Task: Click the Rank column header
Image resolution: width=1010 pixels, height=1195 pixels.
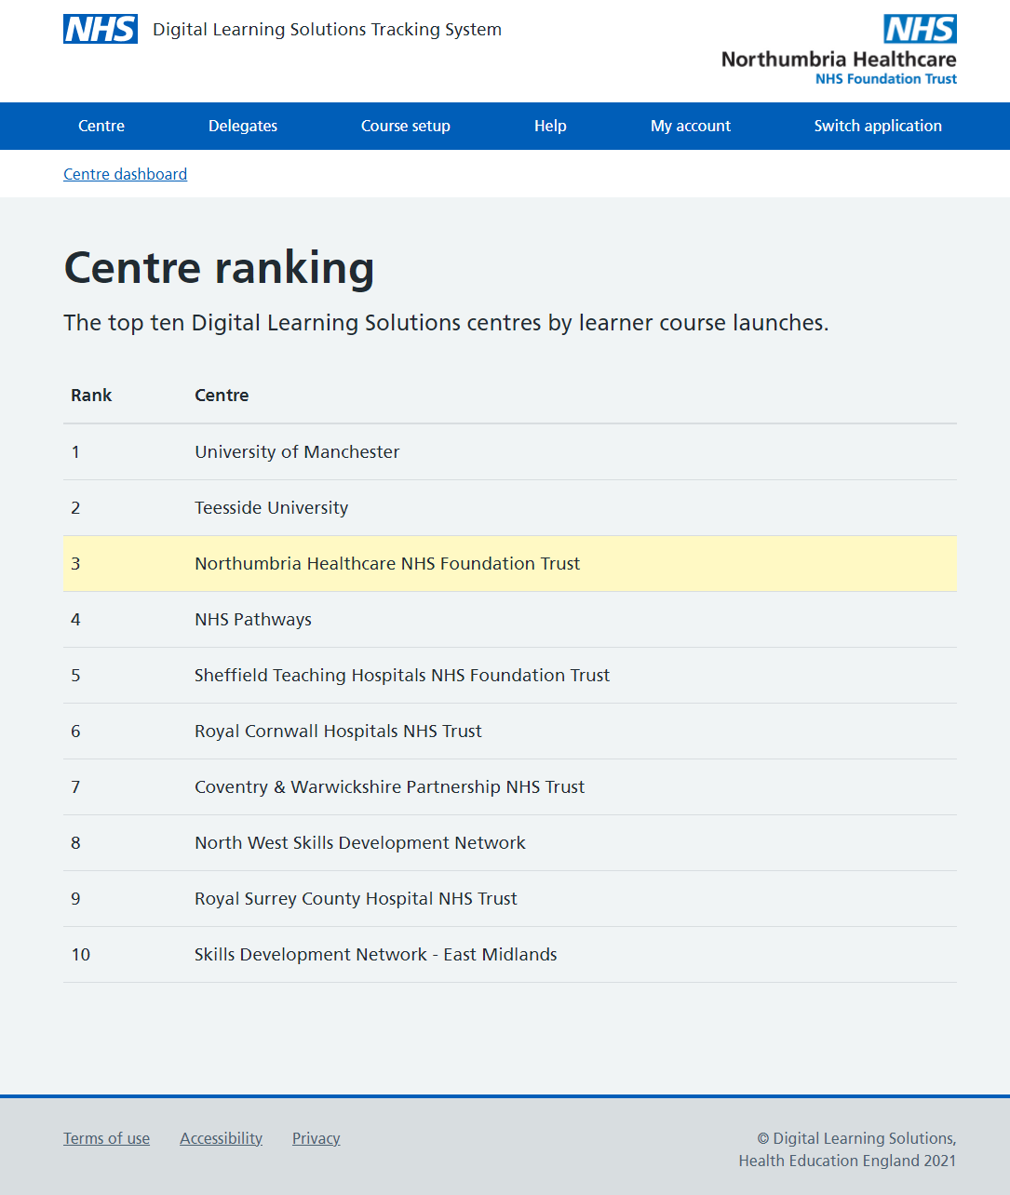Action: pos(91,396)
